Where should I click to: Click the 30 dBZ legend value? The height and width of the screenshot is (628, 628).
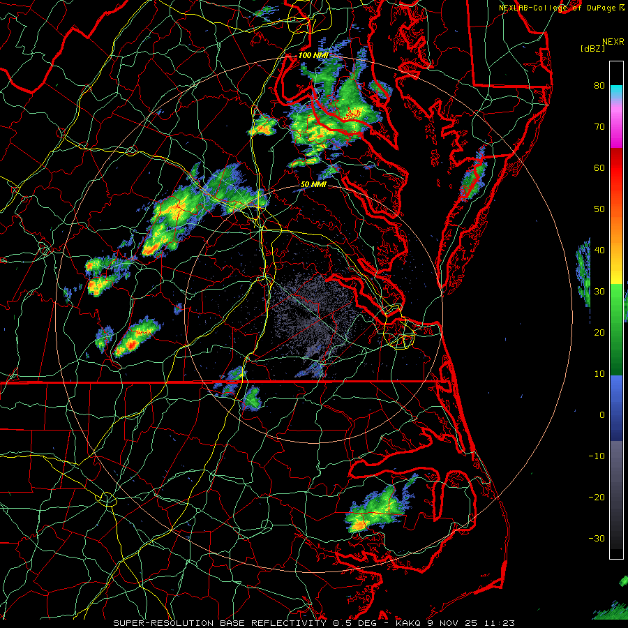click(x=599, y=292)
